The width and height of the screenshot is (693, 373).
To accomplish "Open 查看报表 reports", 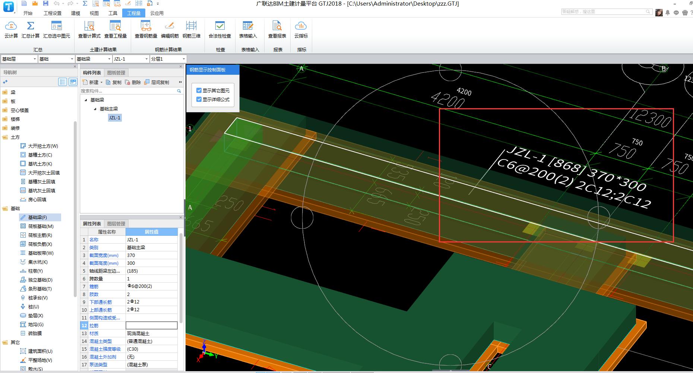I will click(x=277, y=30).
